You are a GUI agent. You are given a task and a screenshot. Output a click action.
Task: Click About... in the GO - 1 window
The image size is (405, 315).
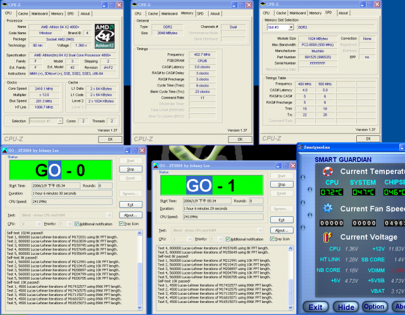click(282, 230)
